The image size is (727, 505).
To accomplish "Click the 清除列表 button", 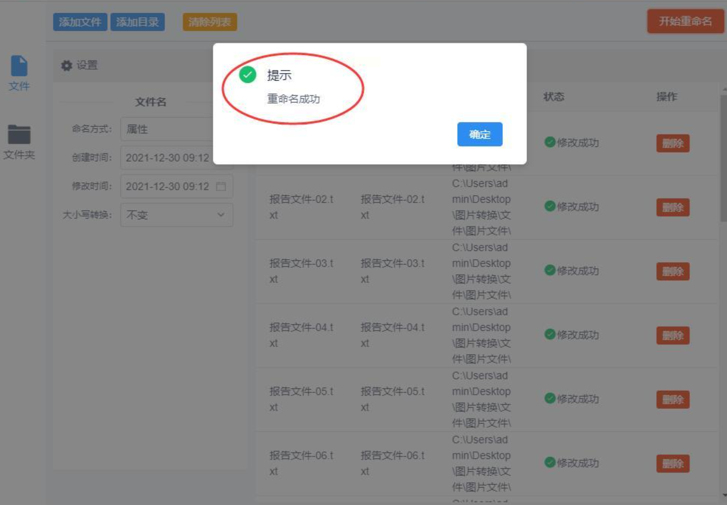I will point(210,22).
